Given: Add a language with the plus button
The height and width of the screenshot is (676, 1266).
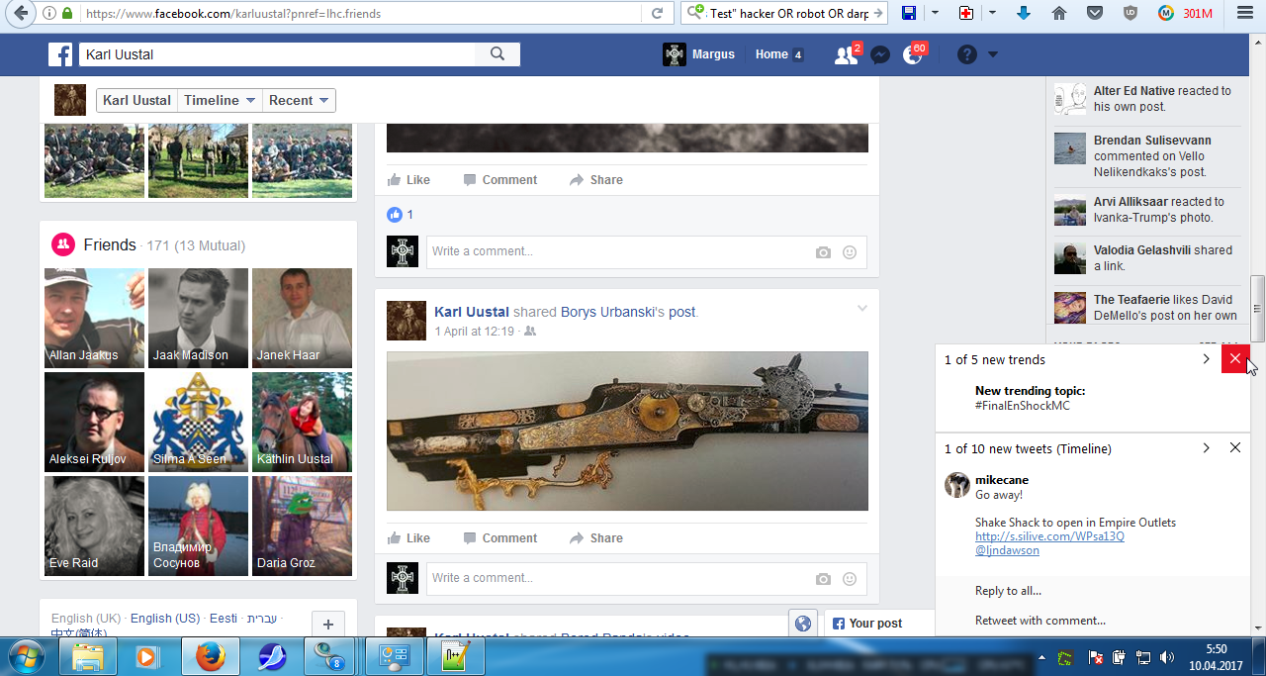Looking at the screenshot, I should tap(328, 625).
